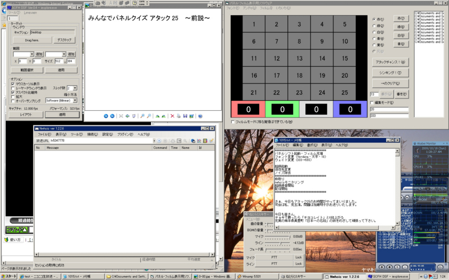The image size is (449, 280).
Task: Click 範囲選択 button in SCFH DSF
Action: pyautogui.click(x=27, y=70)
